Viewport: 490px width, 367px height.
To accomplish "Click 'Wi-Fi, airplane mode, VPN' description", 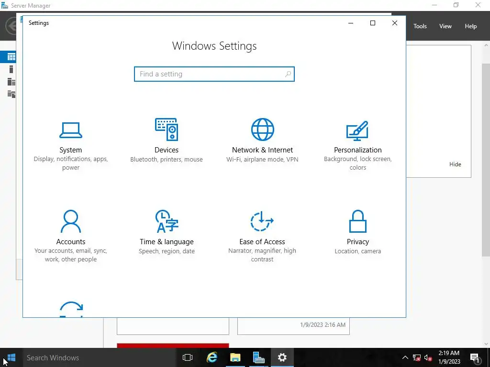I will (263, 159).
